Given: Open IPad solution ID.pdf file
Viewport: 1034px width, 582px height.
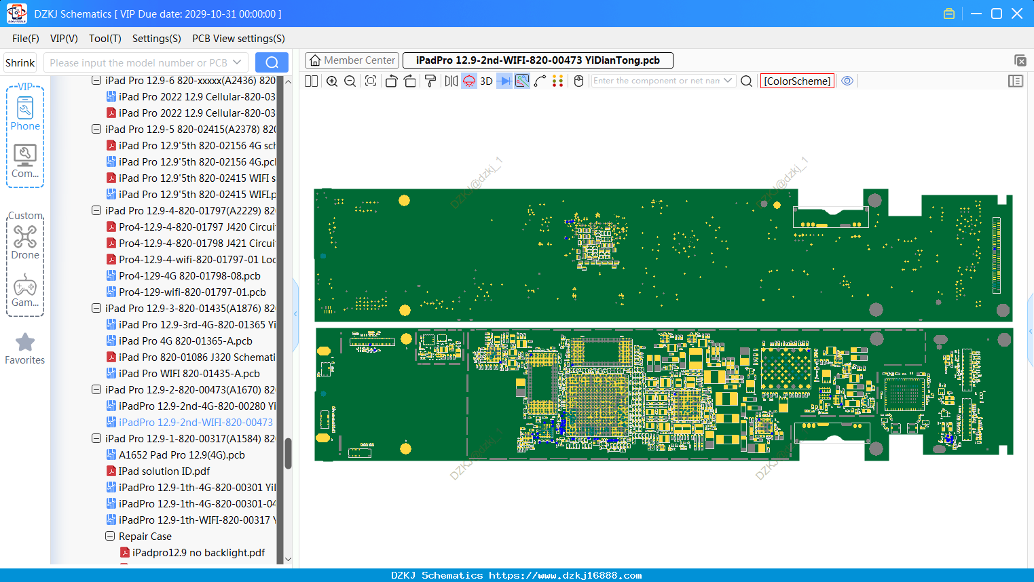Looking at the screenshot, I should click(x=164, y=471).
